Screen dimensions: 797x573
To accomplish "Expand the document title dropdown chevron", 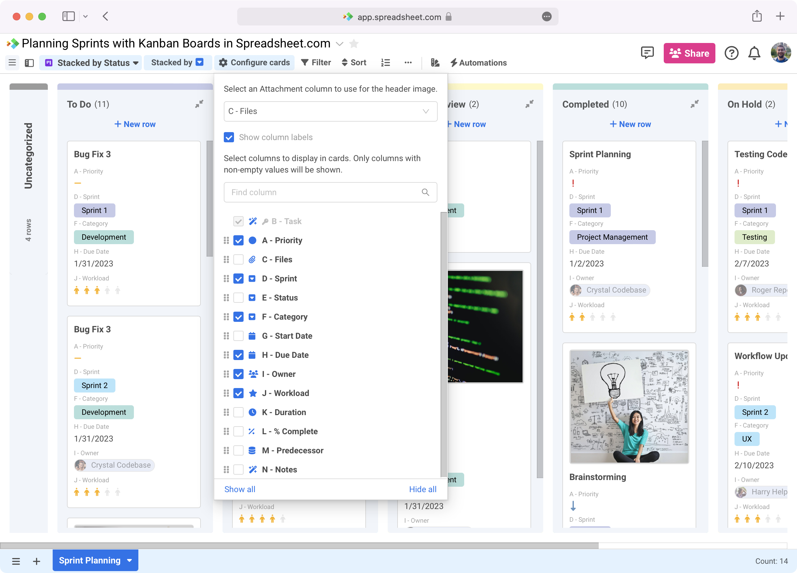I will (340, 44).
